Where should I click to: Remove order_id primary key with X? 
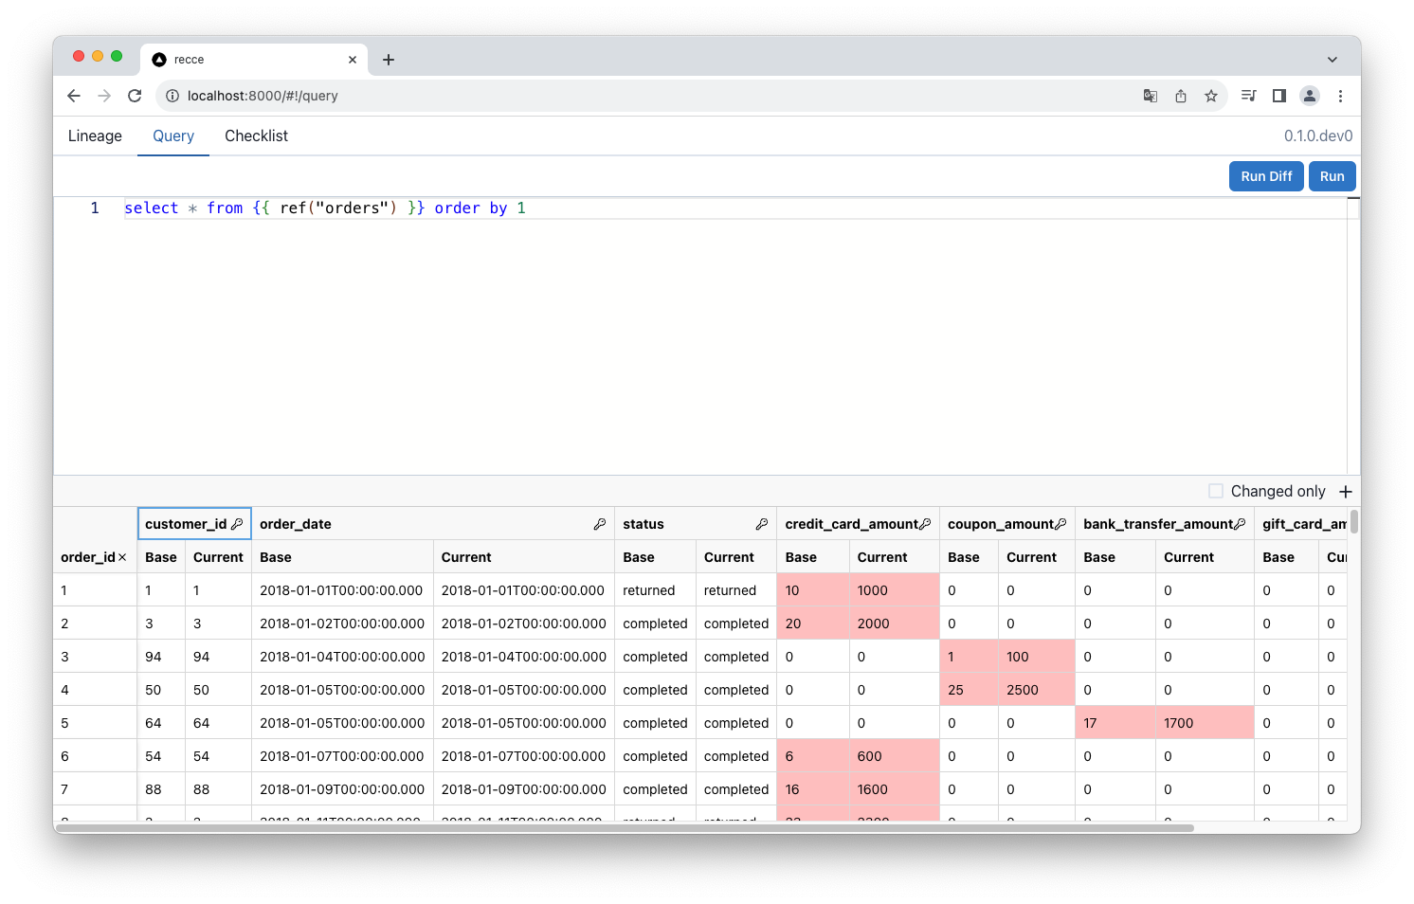tap(122, 557)
